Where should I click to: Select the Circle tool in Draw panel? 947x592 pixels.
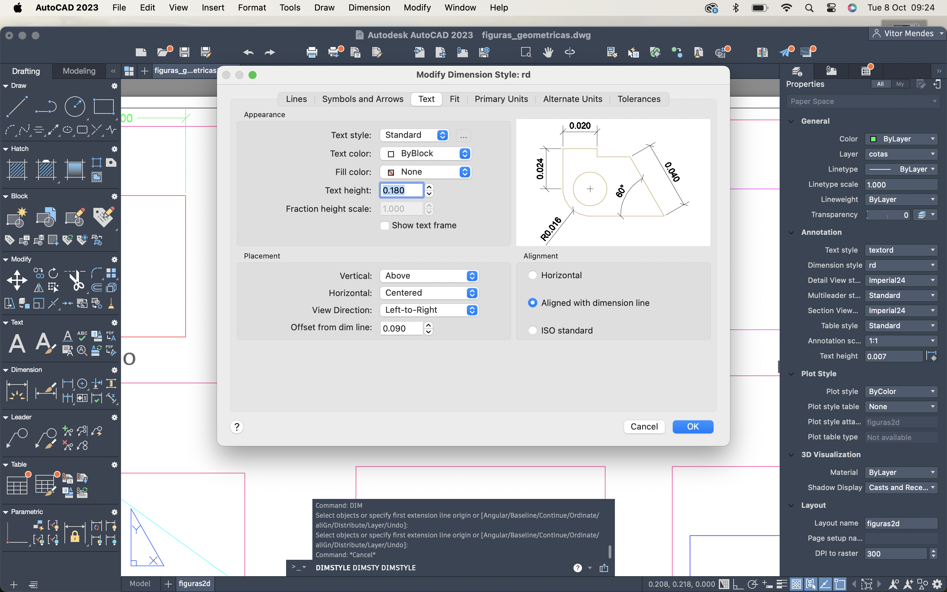pyautogui.click(x=75, y=106)
